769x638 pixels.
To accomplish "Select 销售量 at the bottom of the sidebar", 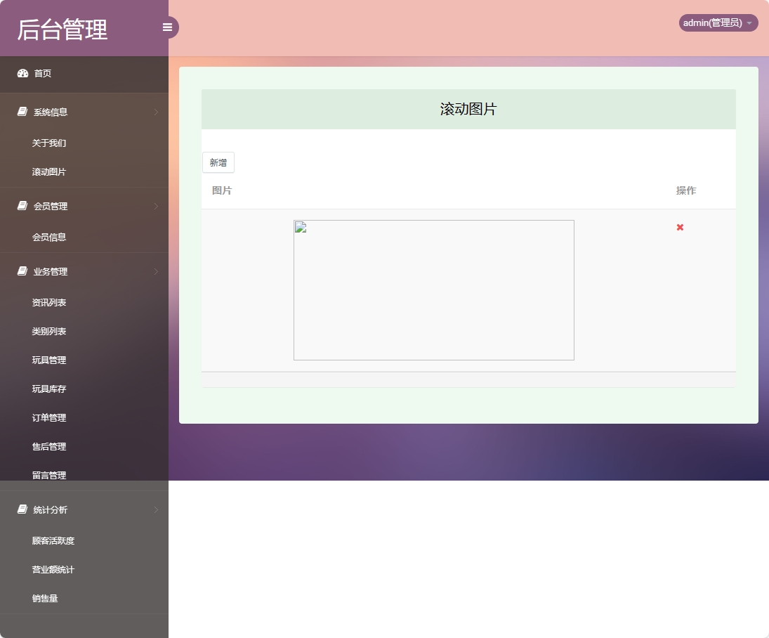I will (x=45, y=598).
